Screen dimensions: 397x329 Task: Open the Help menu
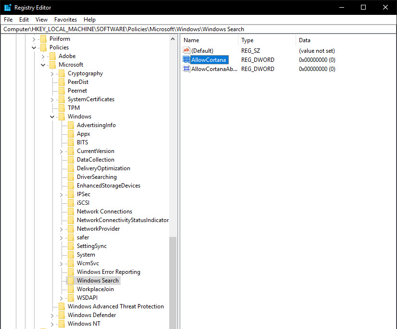[x=89, y=20]
